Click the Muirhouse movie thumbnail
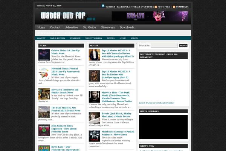The height and width of the screenshot is (151, 226). [x=95, y=136]
